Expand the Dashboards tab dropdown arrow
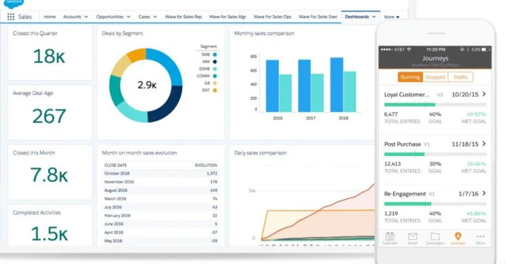506x264 pixels. 374,16
